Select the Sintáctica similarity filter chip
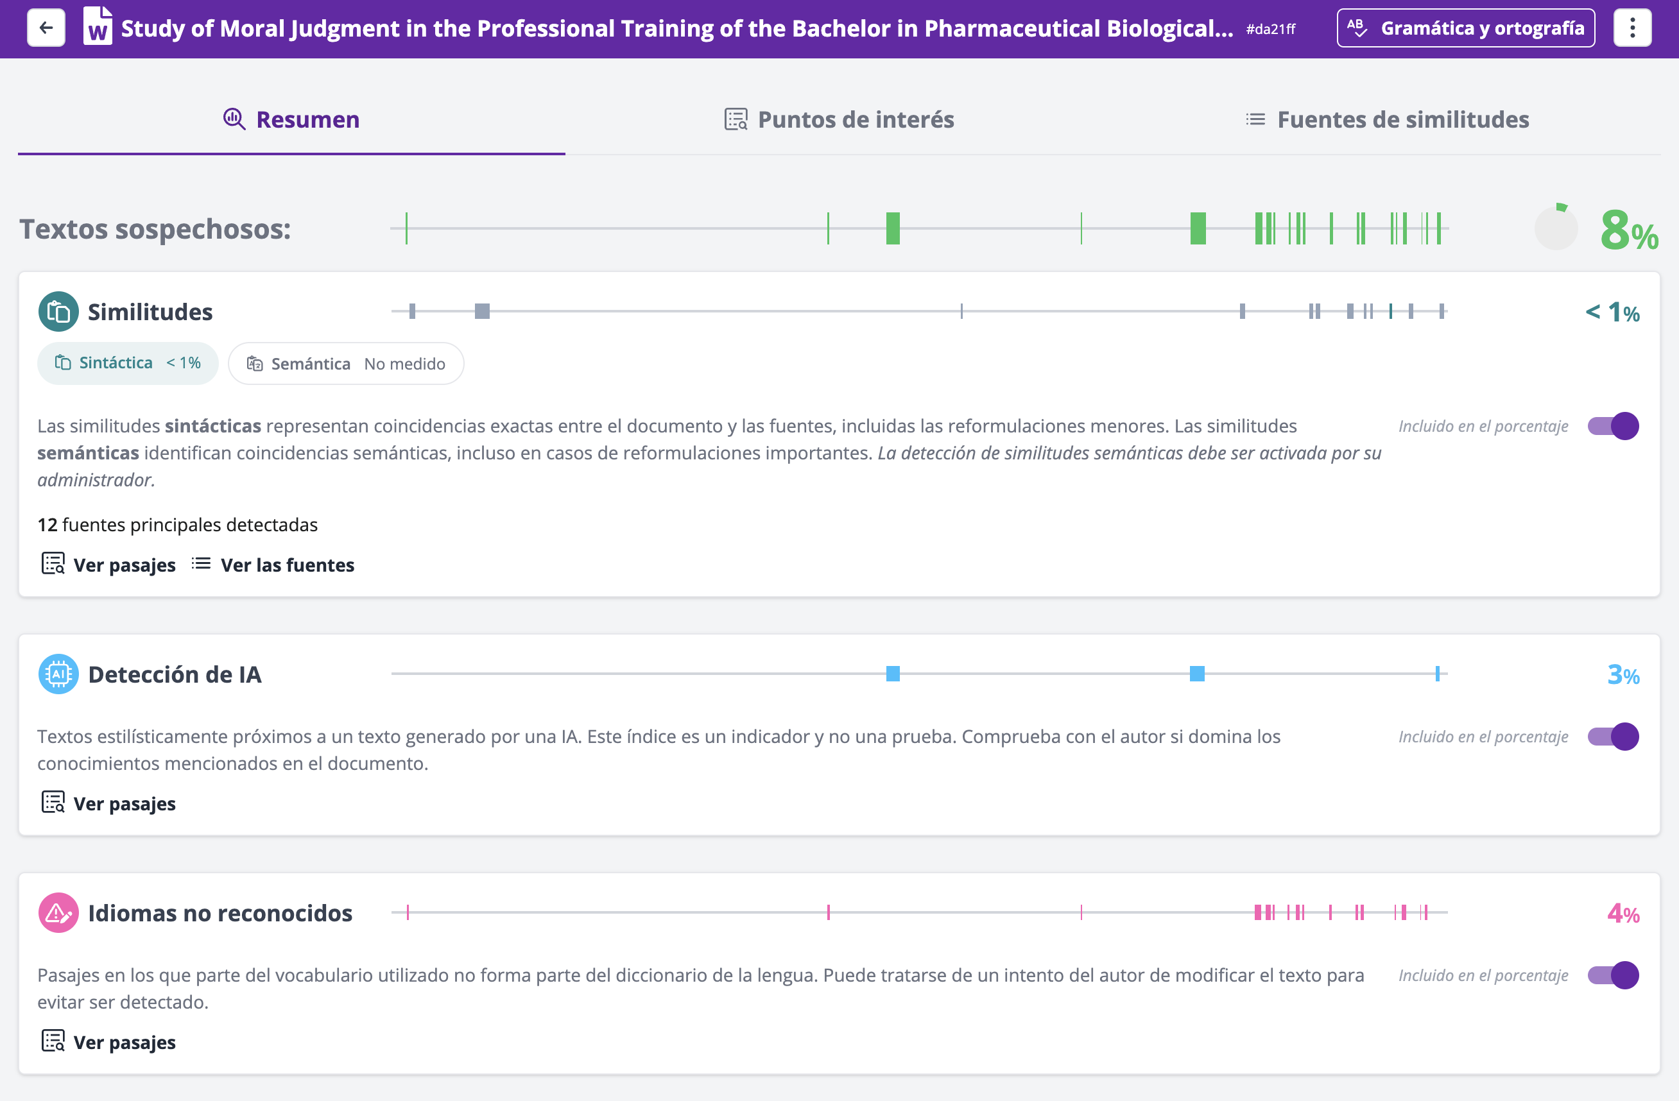 coord(128,363)
